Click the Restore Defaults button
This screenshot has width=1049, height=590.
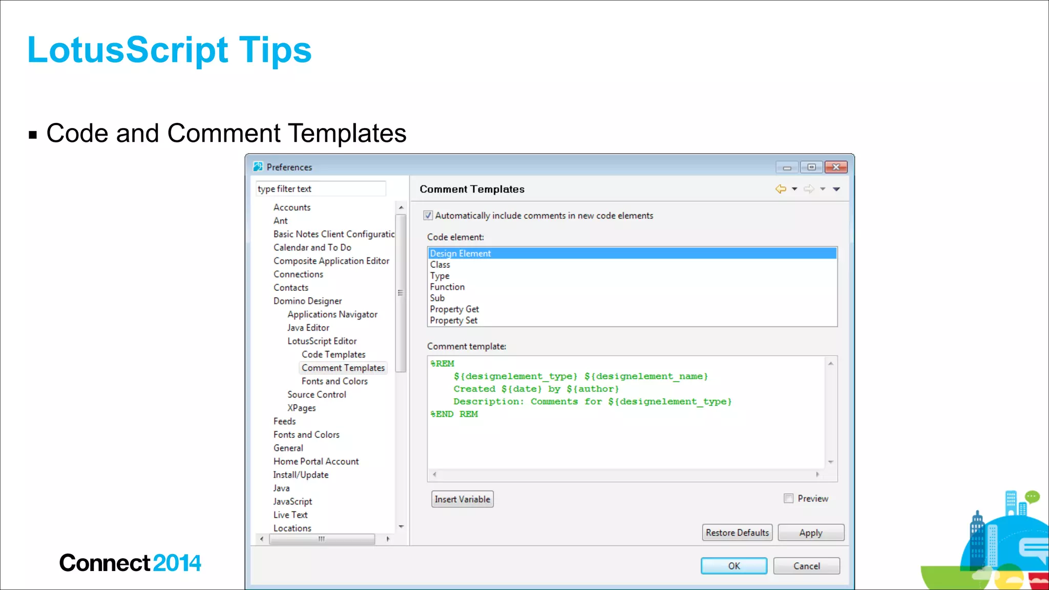(x=737, y=533)
